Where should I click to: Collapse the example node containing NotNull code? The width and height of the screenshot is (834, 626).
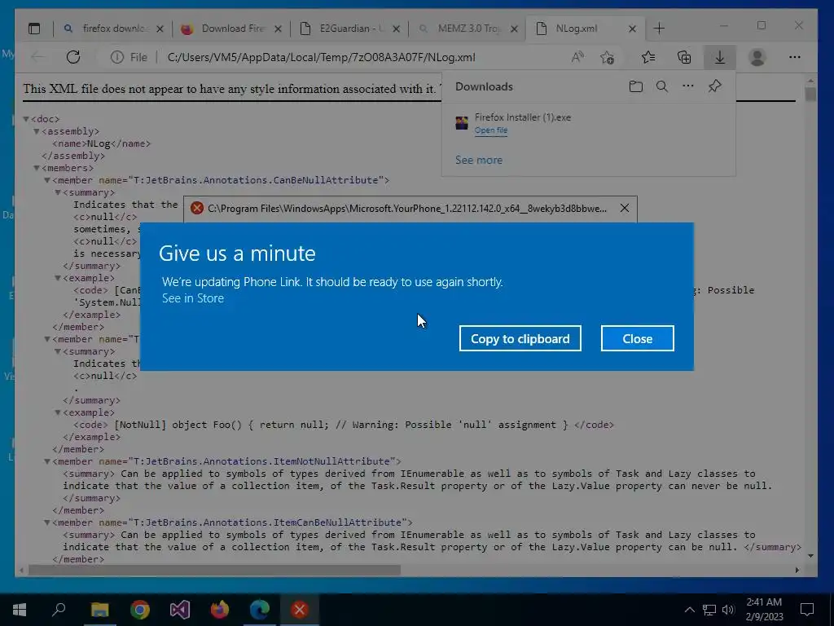tap(58, 412)
